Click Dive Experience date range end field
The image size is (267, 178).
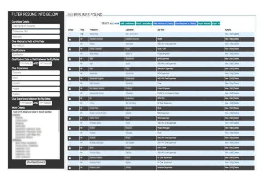point(45,103)
